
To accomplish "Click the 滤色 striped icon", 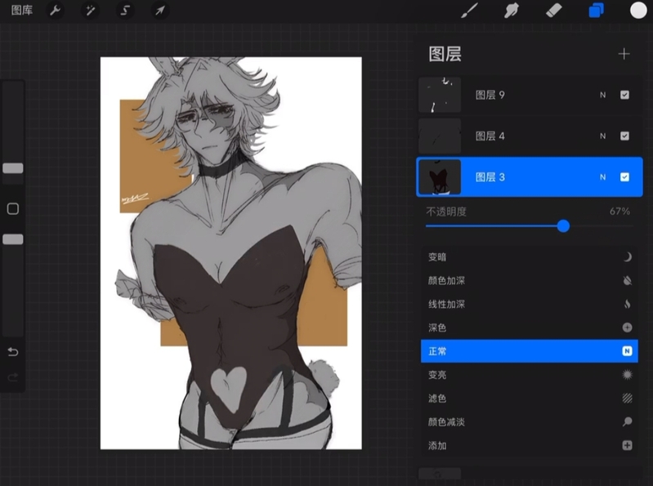I will click(x=627, y=399).
